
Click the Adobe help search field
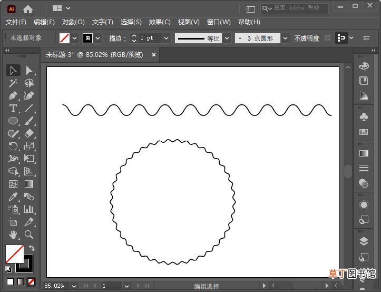[294, 8]
